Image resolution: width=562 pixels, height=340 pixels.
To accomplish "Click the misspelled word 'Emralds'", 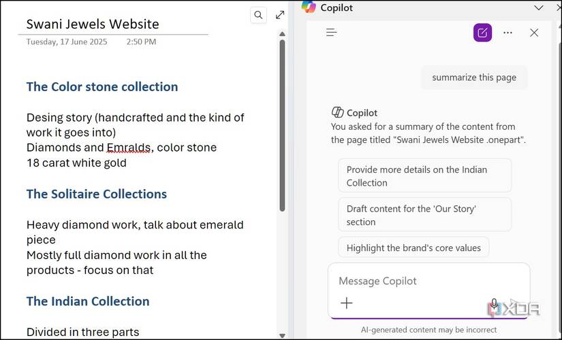I will point(128,148).
